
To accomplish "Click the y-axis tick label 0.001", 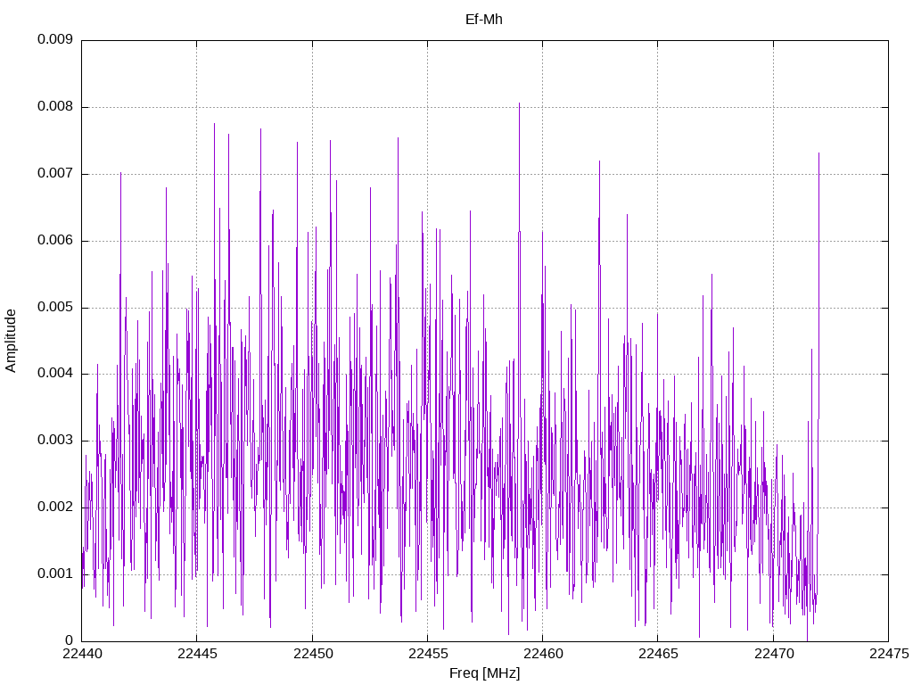I will coord(55,574).
